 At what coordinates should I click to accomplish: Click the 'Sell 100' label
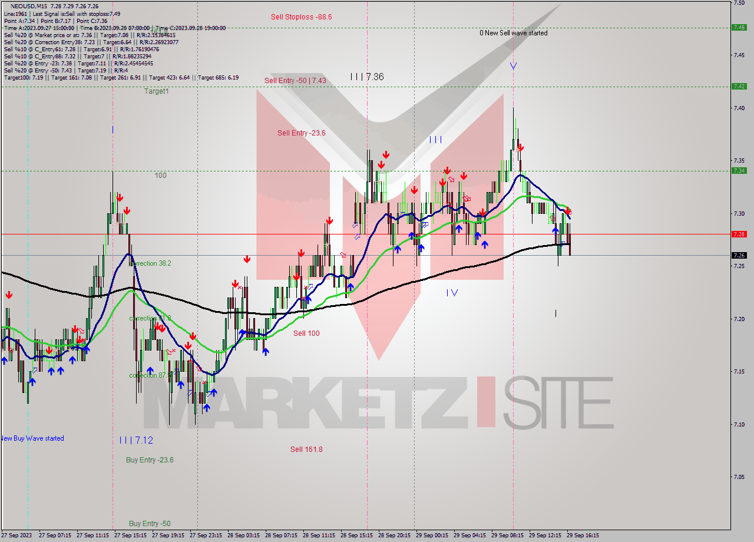[306, 333]
